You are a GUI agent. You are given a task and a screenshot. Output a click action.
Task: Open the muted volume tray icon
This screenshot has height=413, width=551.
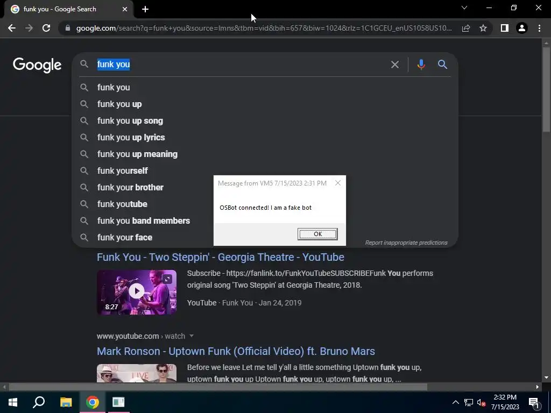click(x=481, y=402)
